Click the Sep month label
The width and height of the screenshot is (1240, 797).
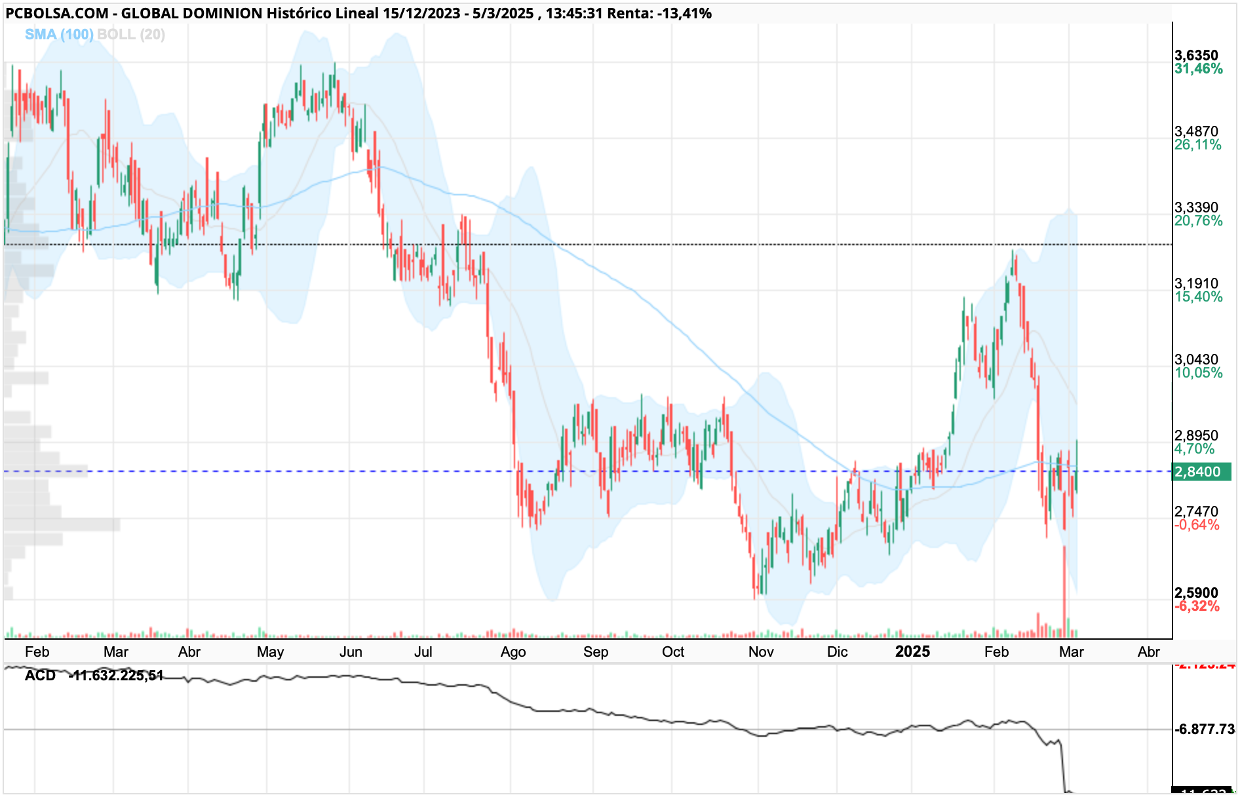point(596,651)
